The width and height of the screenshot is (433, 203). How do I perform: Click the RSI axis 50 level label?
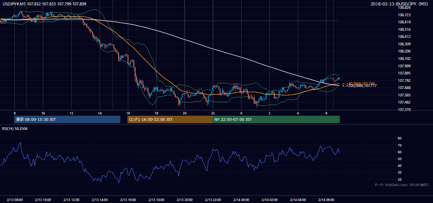click(x=399, y=159)
